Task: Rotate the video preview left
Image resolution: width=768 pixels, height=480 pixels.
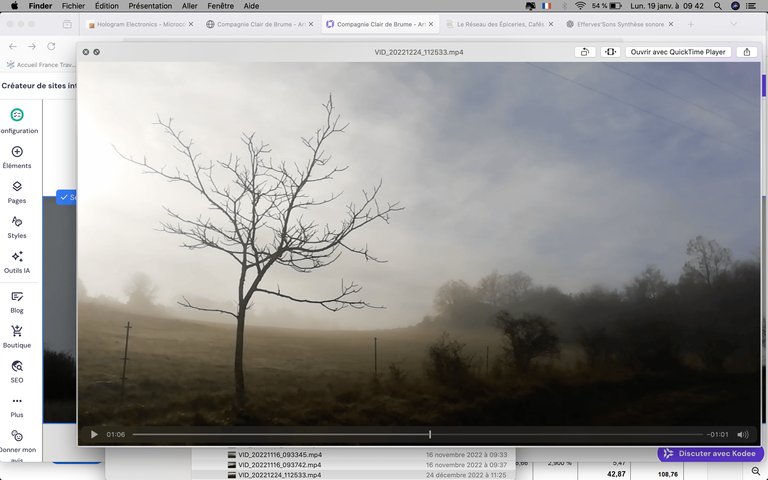Action: click(585, 52)
